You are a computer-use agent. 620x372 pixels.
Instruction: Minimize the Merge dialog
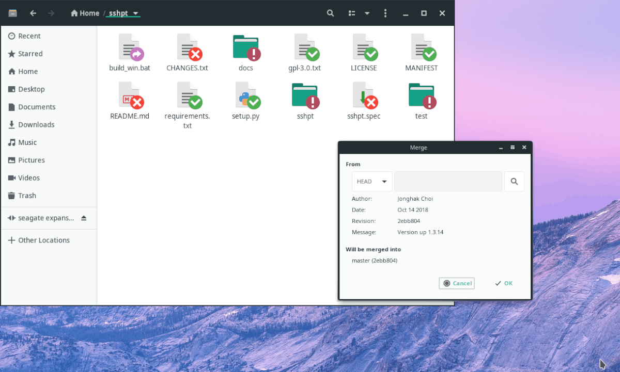501,148
